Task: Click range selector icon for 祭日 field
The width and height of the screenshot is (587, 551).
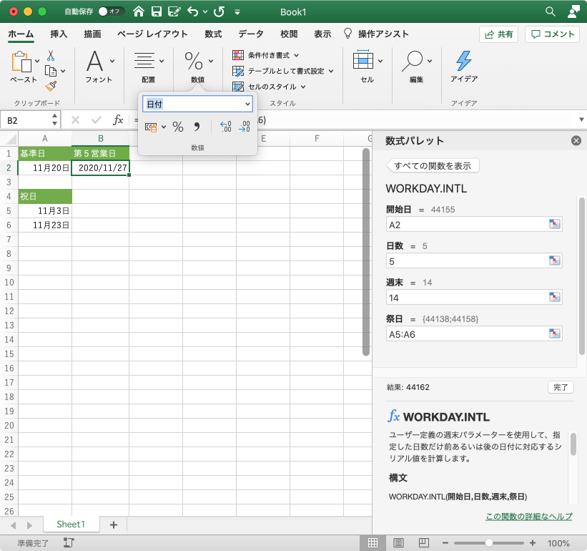Action: tap(554, 333)
